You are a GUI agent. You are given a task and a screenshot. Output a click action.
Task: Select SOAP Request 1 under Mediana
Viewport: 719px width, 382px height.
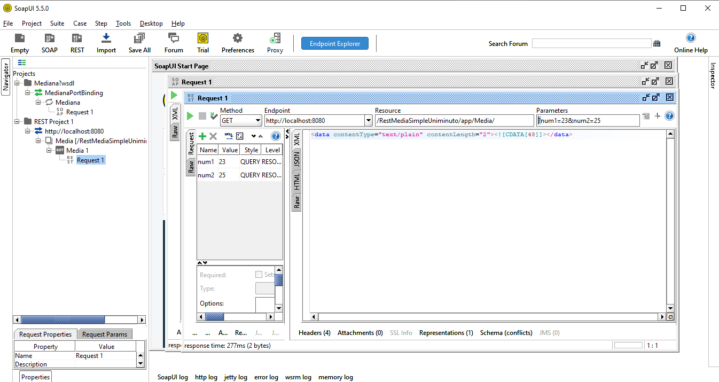pos(80,112)
